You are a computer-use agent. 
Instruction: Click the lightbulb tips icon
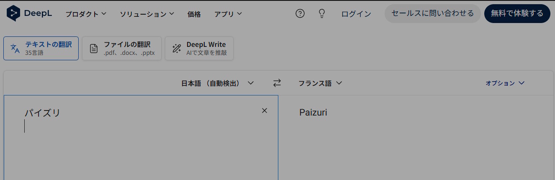click(x=322, y=14)
